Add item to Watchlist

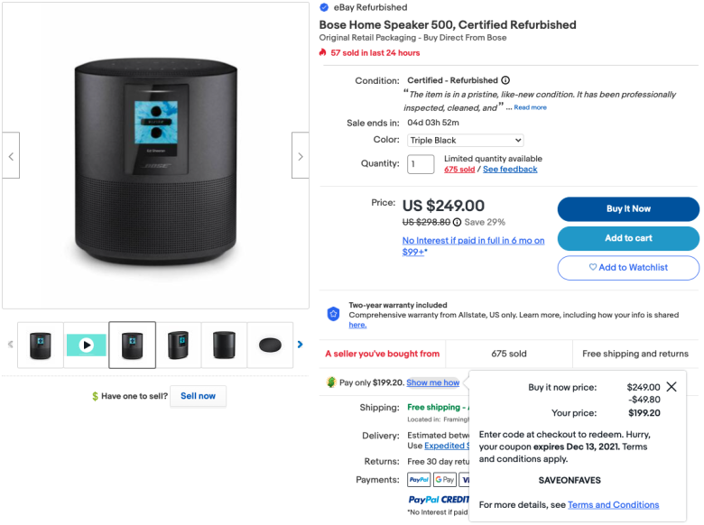pyautogui.click(x=628, y=268)
